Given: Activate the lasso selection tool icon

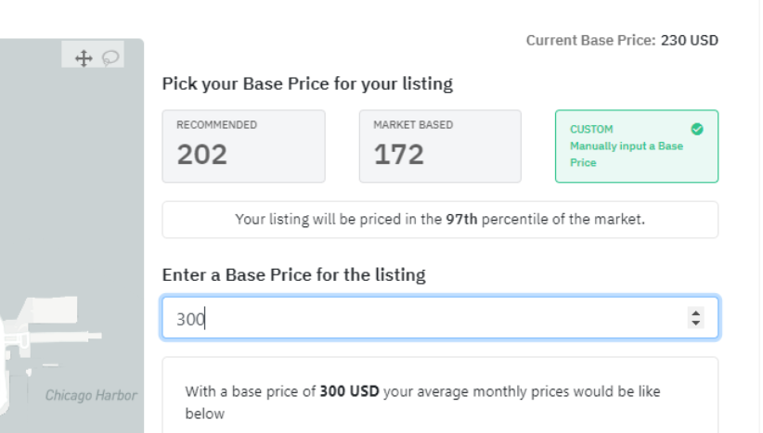Looking at the screenshot, I should click(x=110, y=58).
